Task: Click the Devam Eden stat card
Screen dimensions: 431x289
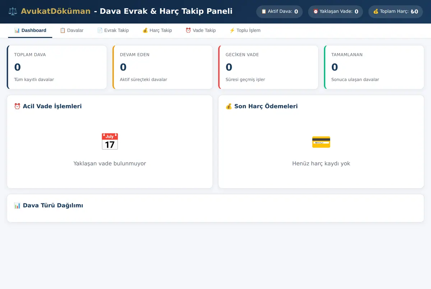Action: pos(163,67)
